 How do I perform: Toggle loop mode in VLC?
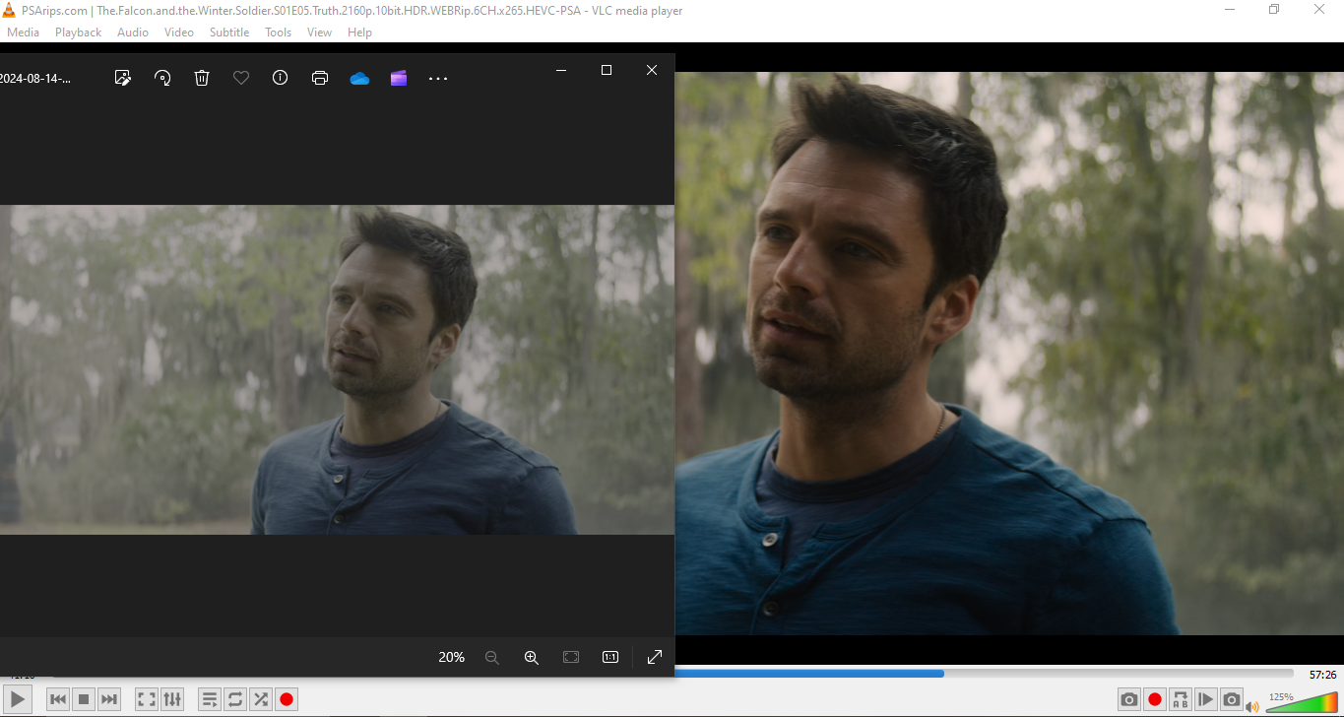tap(235, 699)
